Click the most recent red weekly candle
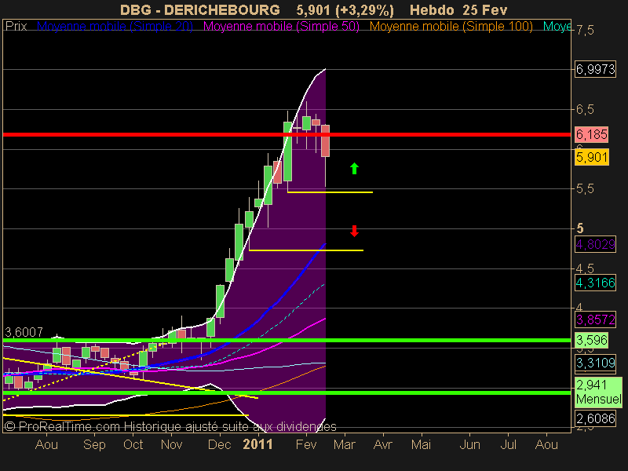 click(325, 141)
